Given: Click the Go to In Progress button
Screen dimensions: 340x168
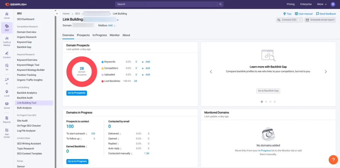Looking at the screenshot, I should click(x=77, y=161).
